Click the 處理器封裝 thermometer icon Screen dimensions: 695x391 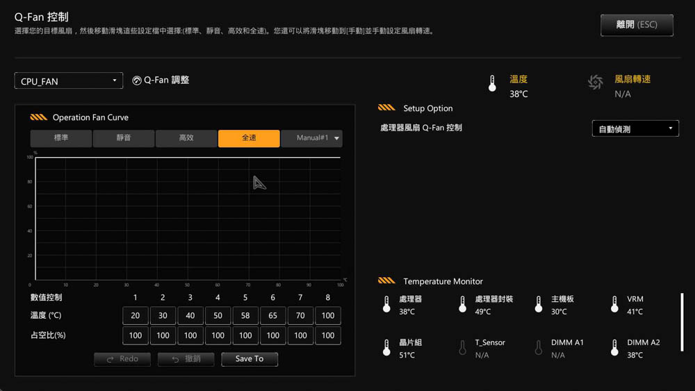coord(463,305)
